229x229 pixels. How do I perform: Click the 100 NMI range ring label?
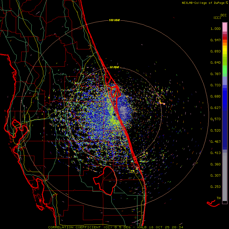click(114, 20)
